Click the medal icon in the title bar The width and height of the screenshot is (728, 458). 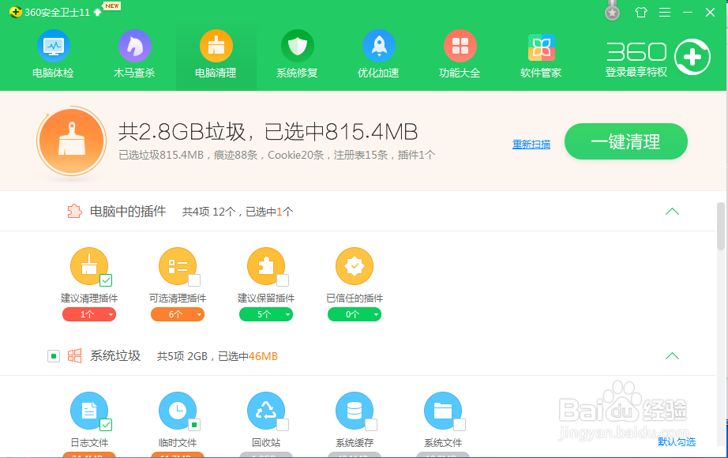613,12
